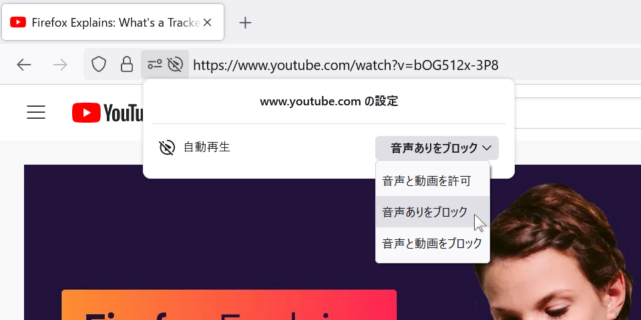Image resolution: width=641 pixels, height=320 pixels.
Task: Click the 自動再生 label in the panel
Action: pos(207,147)
